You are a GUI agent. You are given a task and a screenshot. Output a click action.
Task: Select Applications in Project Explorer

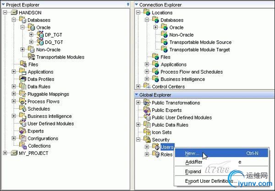(x=40, y=72)
